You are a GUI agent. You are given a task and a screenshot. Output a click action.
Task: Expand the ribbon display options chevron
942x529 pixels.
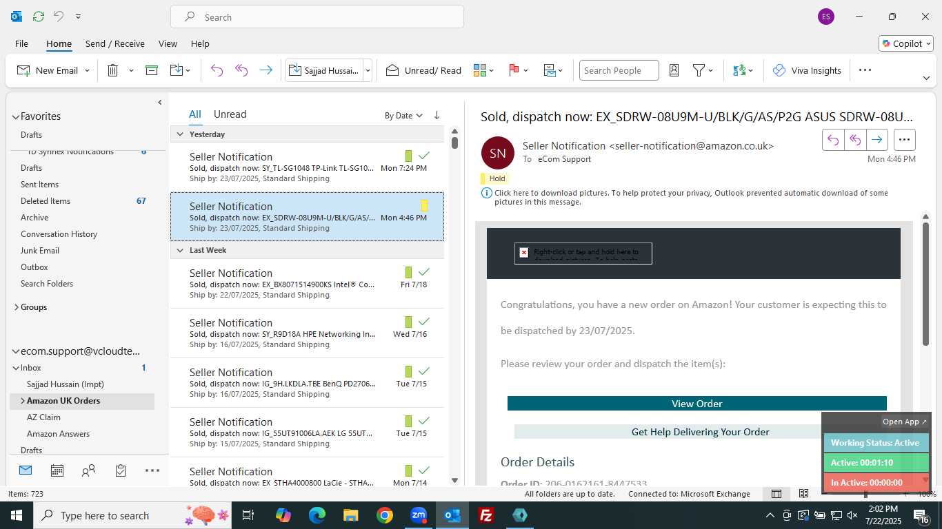point(926,77)
